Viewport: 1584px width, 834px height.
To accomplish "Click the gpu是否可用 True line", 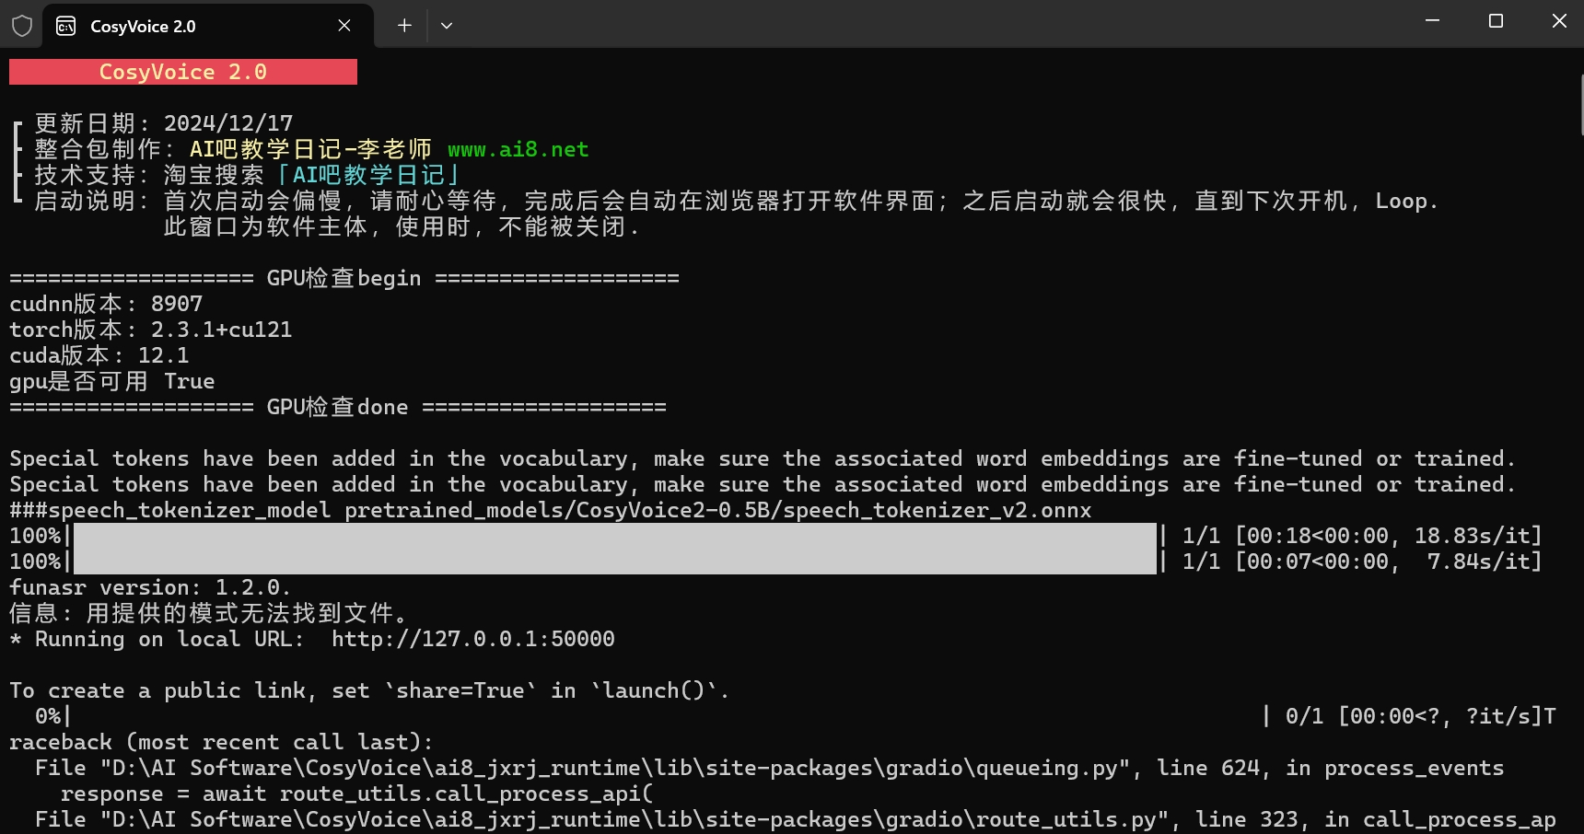I will pyautogui.click(x=112, y=381).
